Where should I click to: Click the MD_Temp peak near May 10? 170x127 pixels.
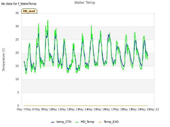click(x=48, y=20)
